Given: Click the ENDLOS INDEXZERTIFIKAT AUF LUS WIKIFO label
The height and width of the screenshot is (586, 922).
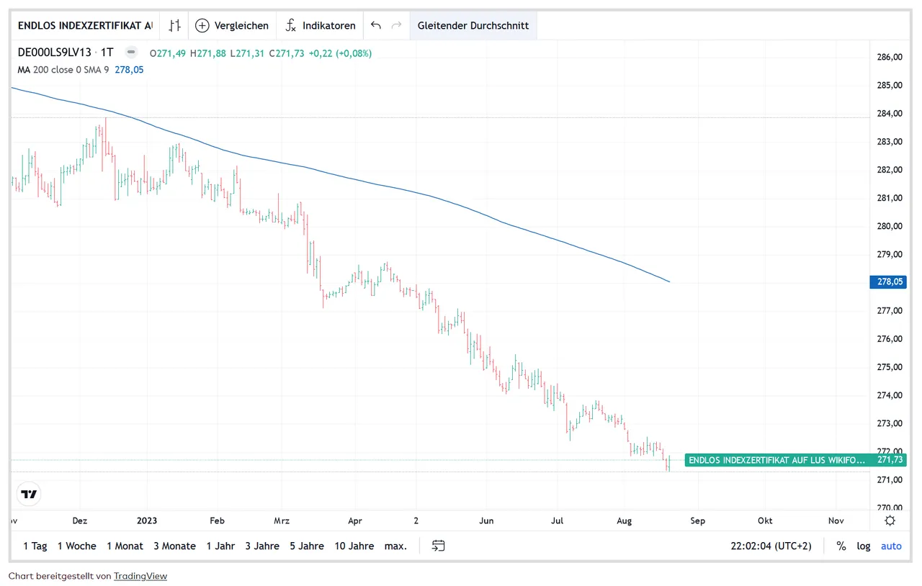Looking at the screenshot, I should 776,459.
